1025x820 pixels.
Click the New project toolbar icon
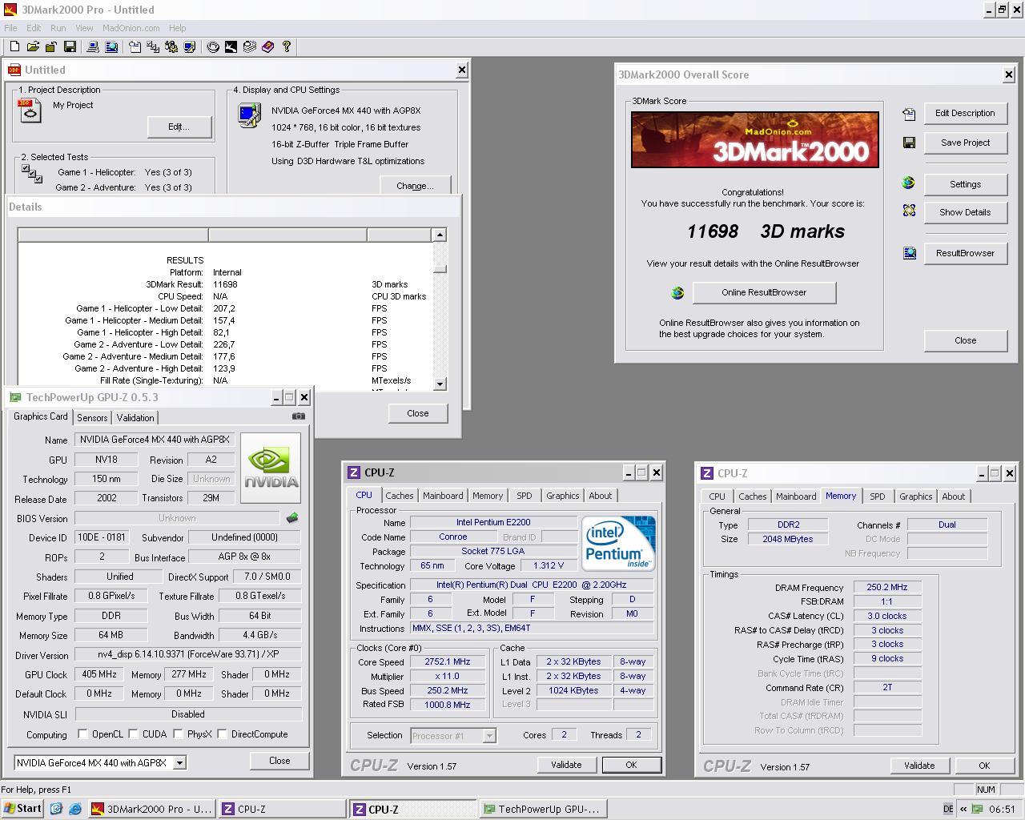[x=14, y=47]
